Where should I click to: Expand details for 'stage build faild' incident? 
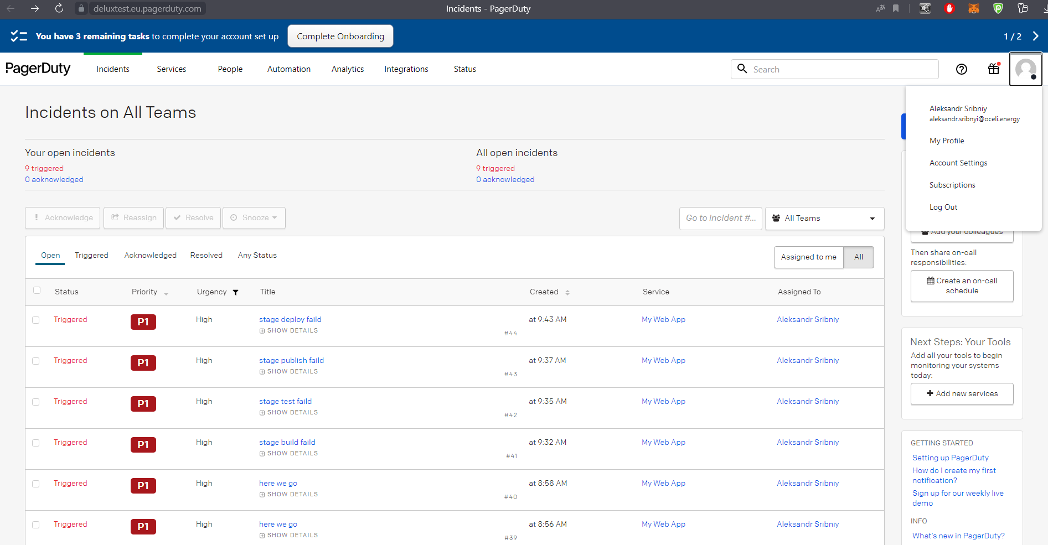pos(288,453)
